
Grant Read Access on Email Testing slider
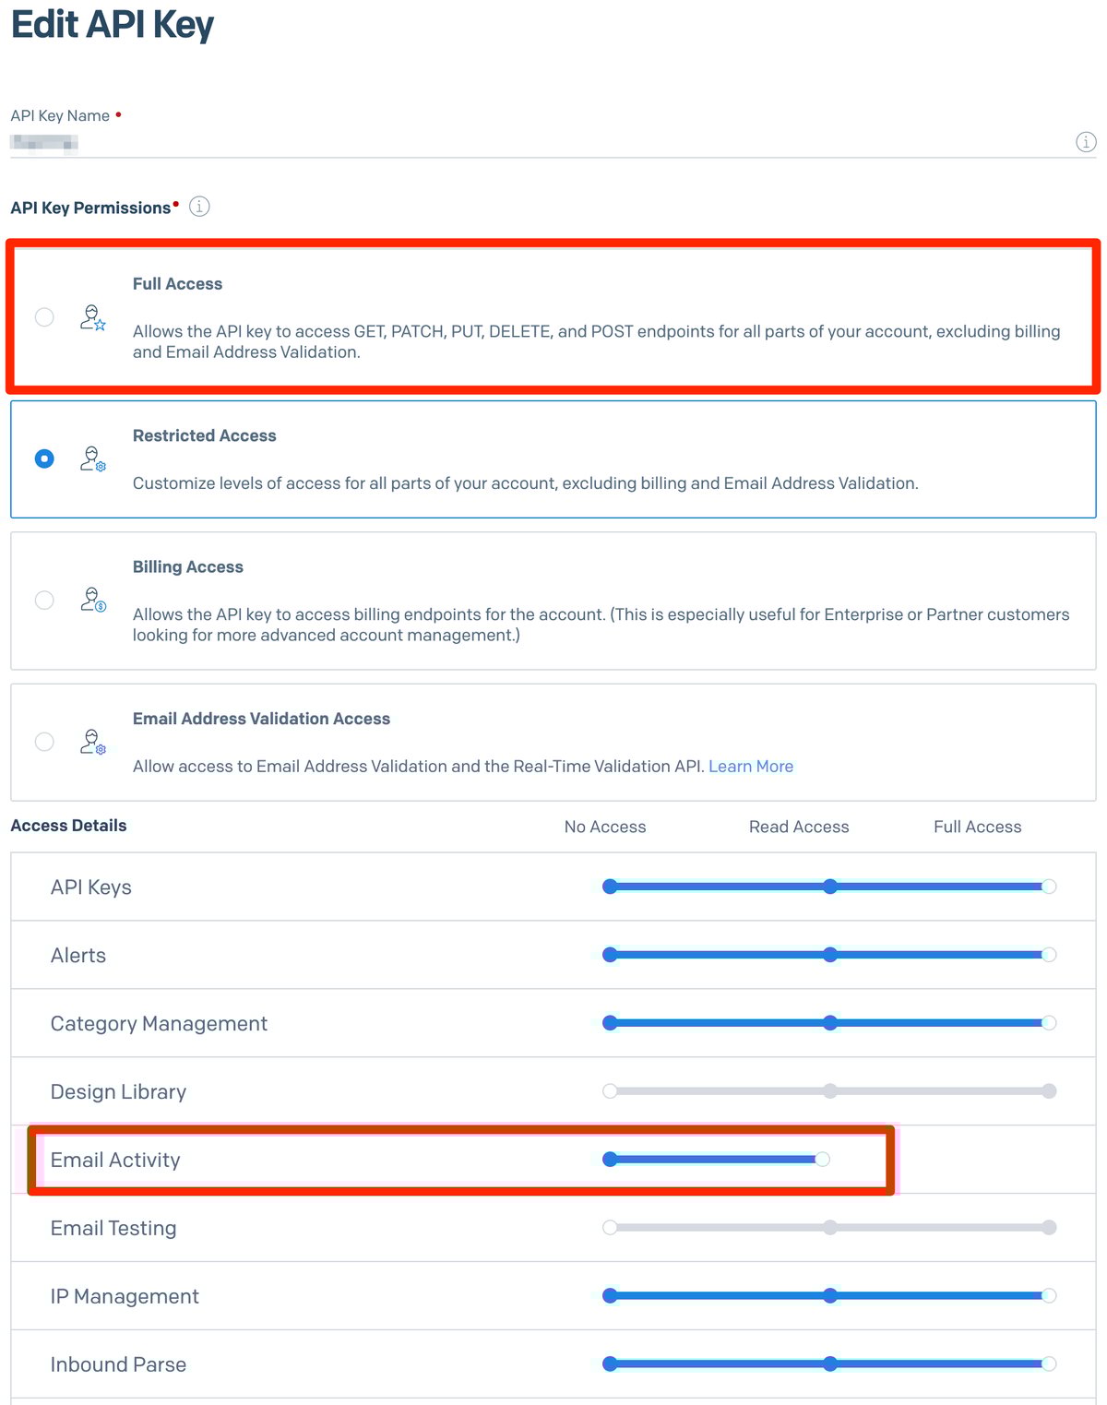(x=829, y=1228)
